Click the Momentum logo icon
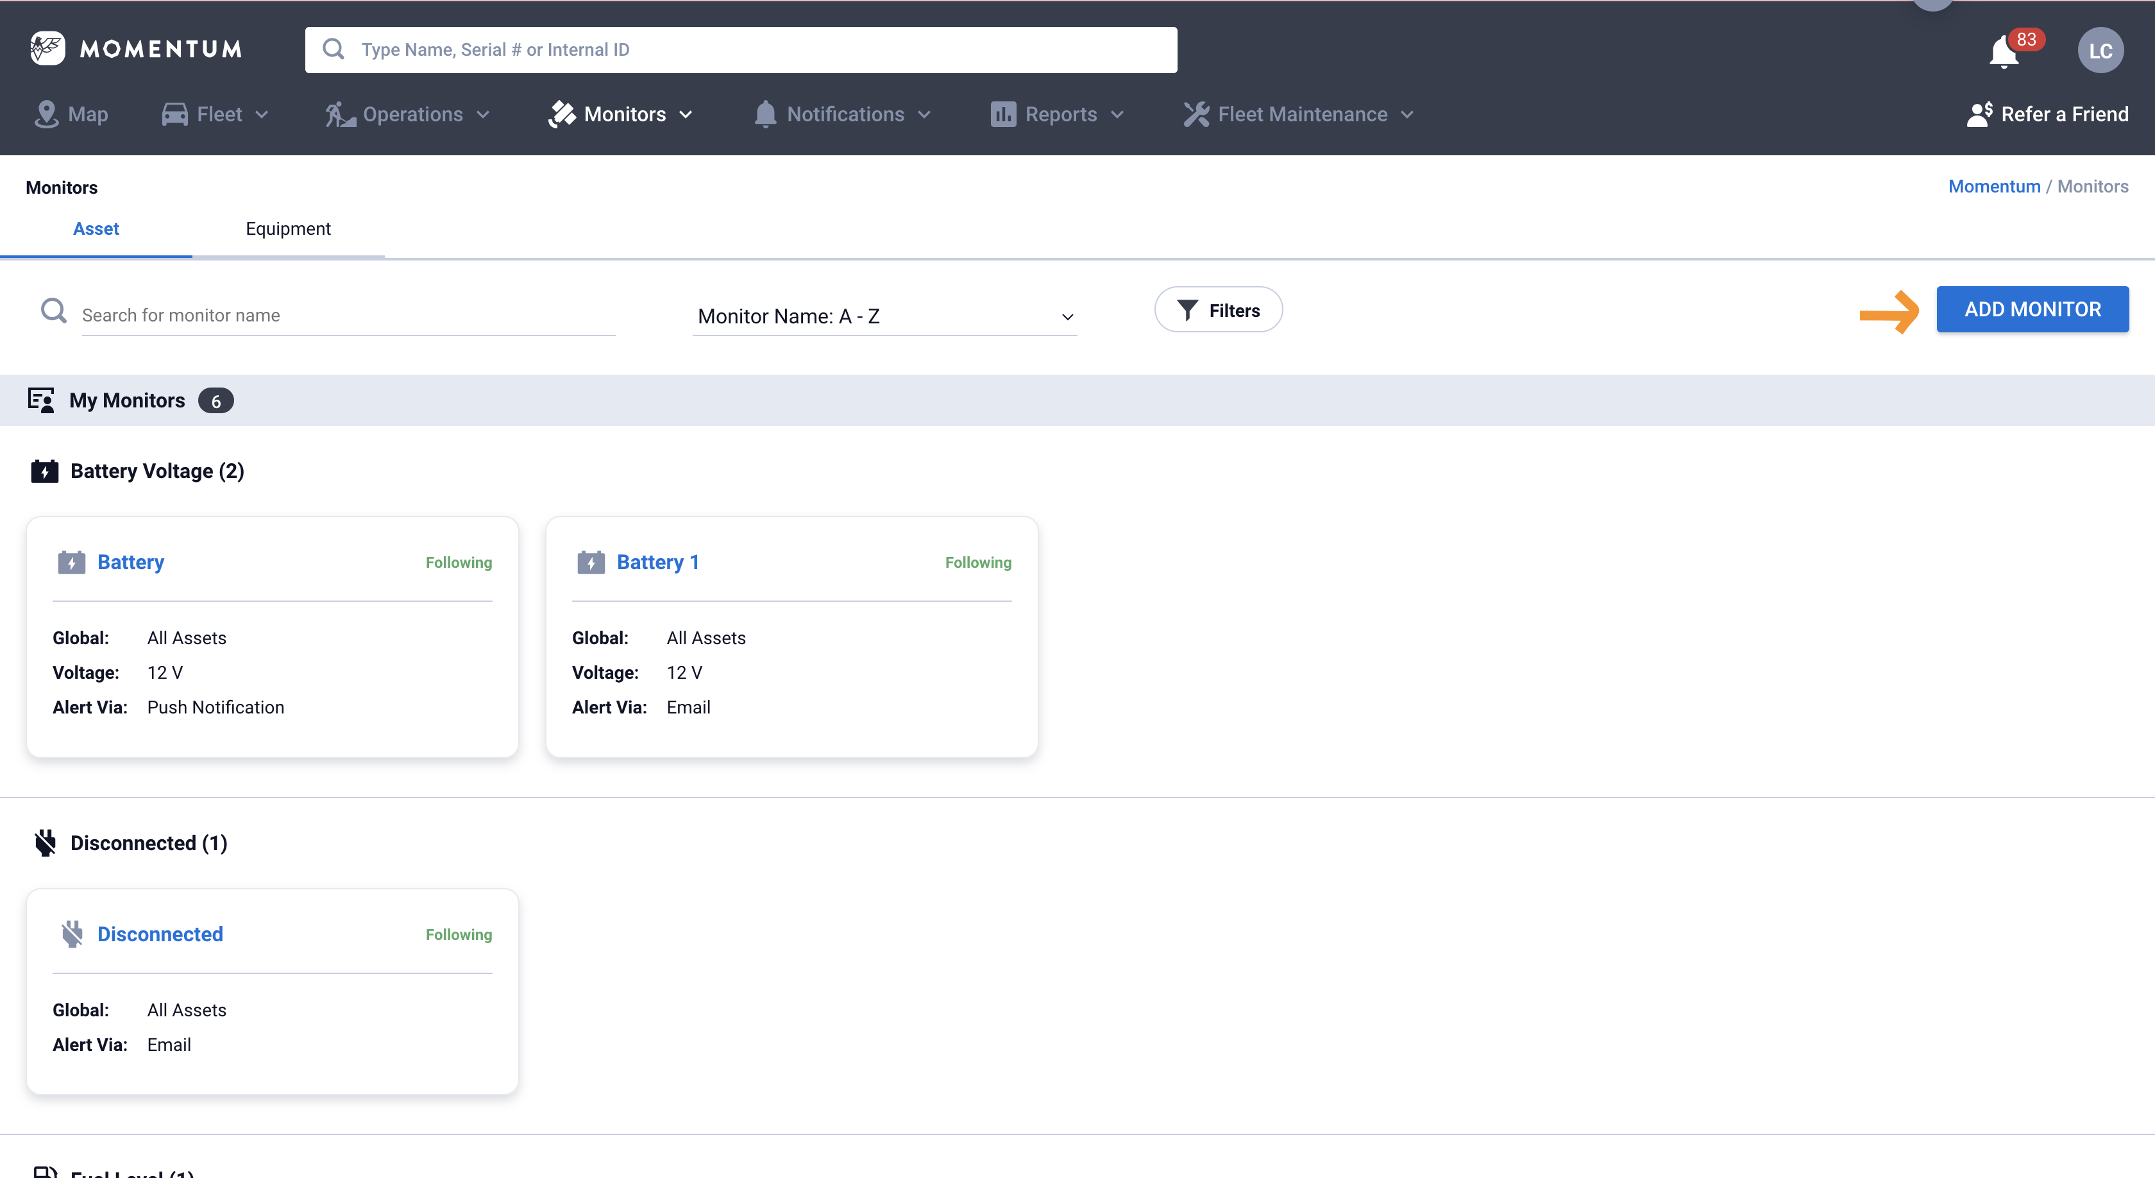This screenshot has width=2155, height=1178. pyautogui.click(x=47, y=49)
